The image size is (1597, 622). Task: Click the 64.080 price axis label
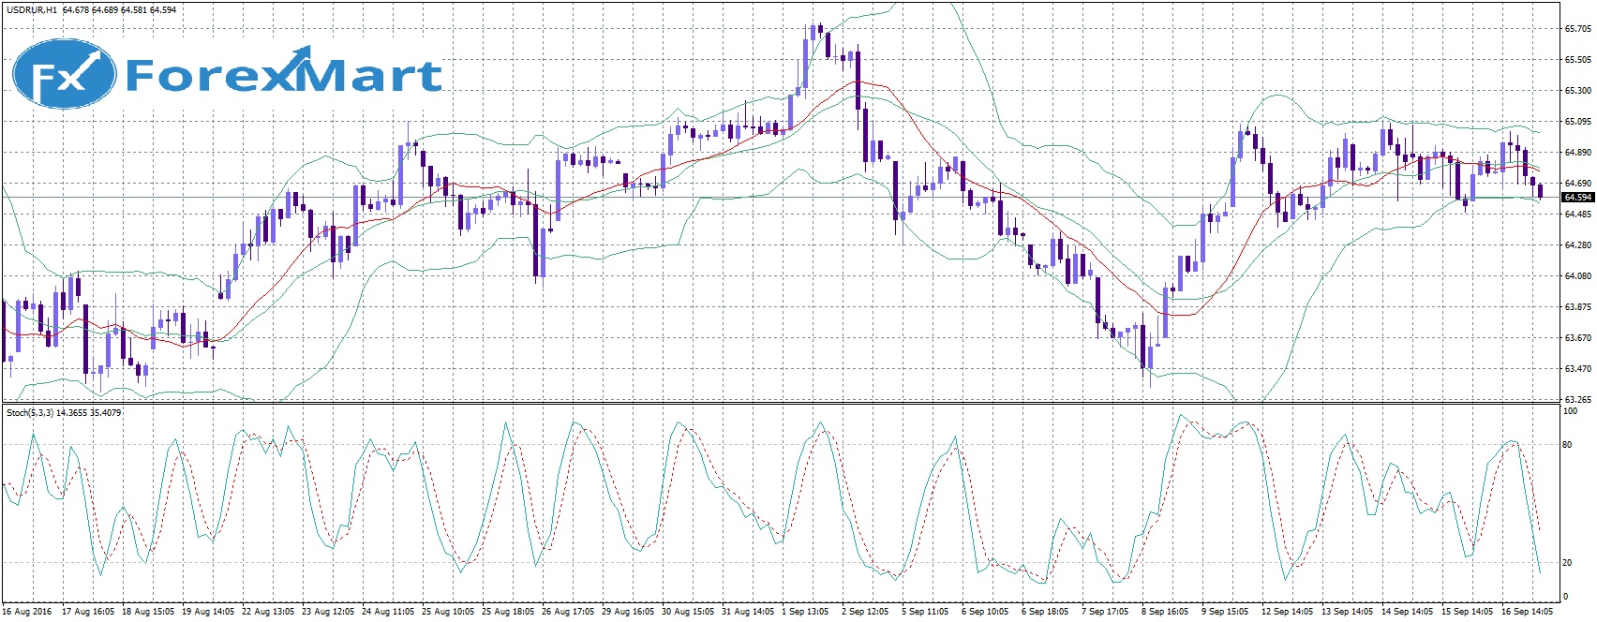coord(1577,276)
